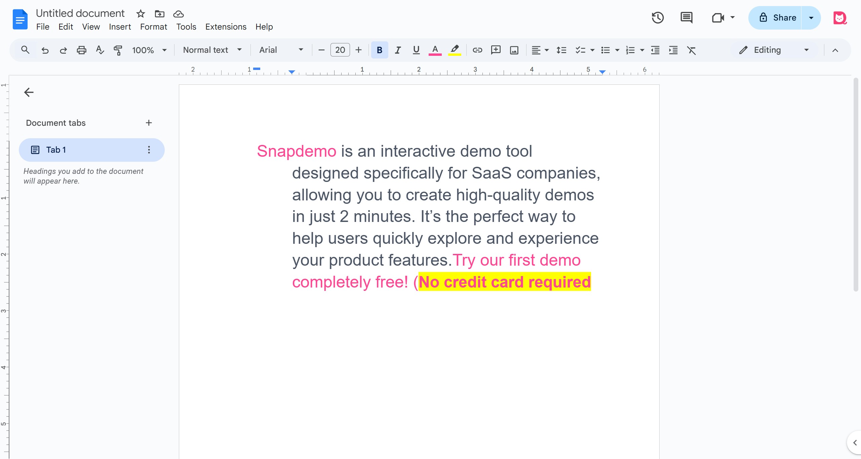This screenshot has width=861, height=459.
Task: Redo the last action
Action: pos(63,50)
